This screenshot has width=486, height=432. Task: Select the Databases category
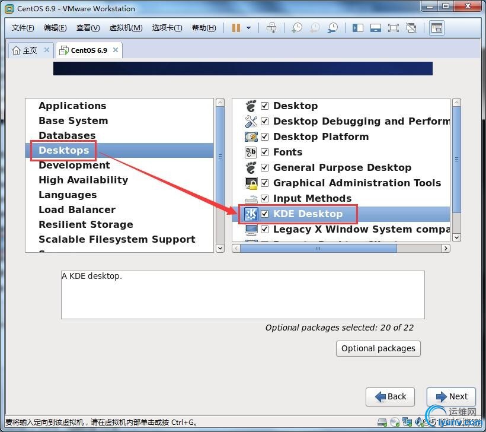tap(119, 136)
